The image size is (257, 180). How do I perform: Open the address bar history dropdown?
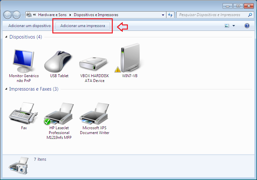tap(163, 15)
